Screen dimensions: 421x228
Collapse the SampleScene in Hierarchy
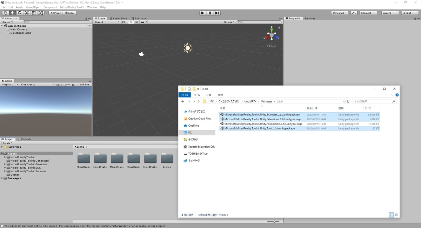[2, 26]
